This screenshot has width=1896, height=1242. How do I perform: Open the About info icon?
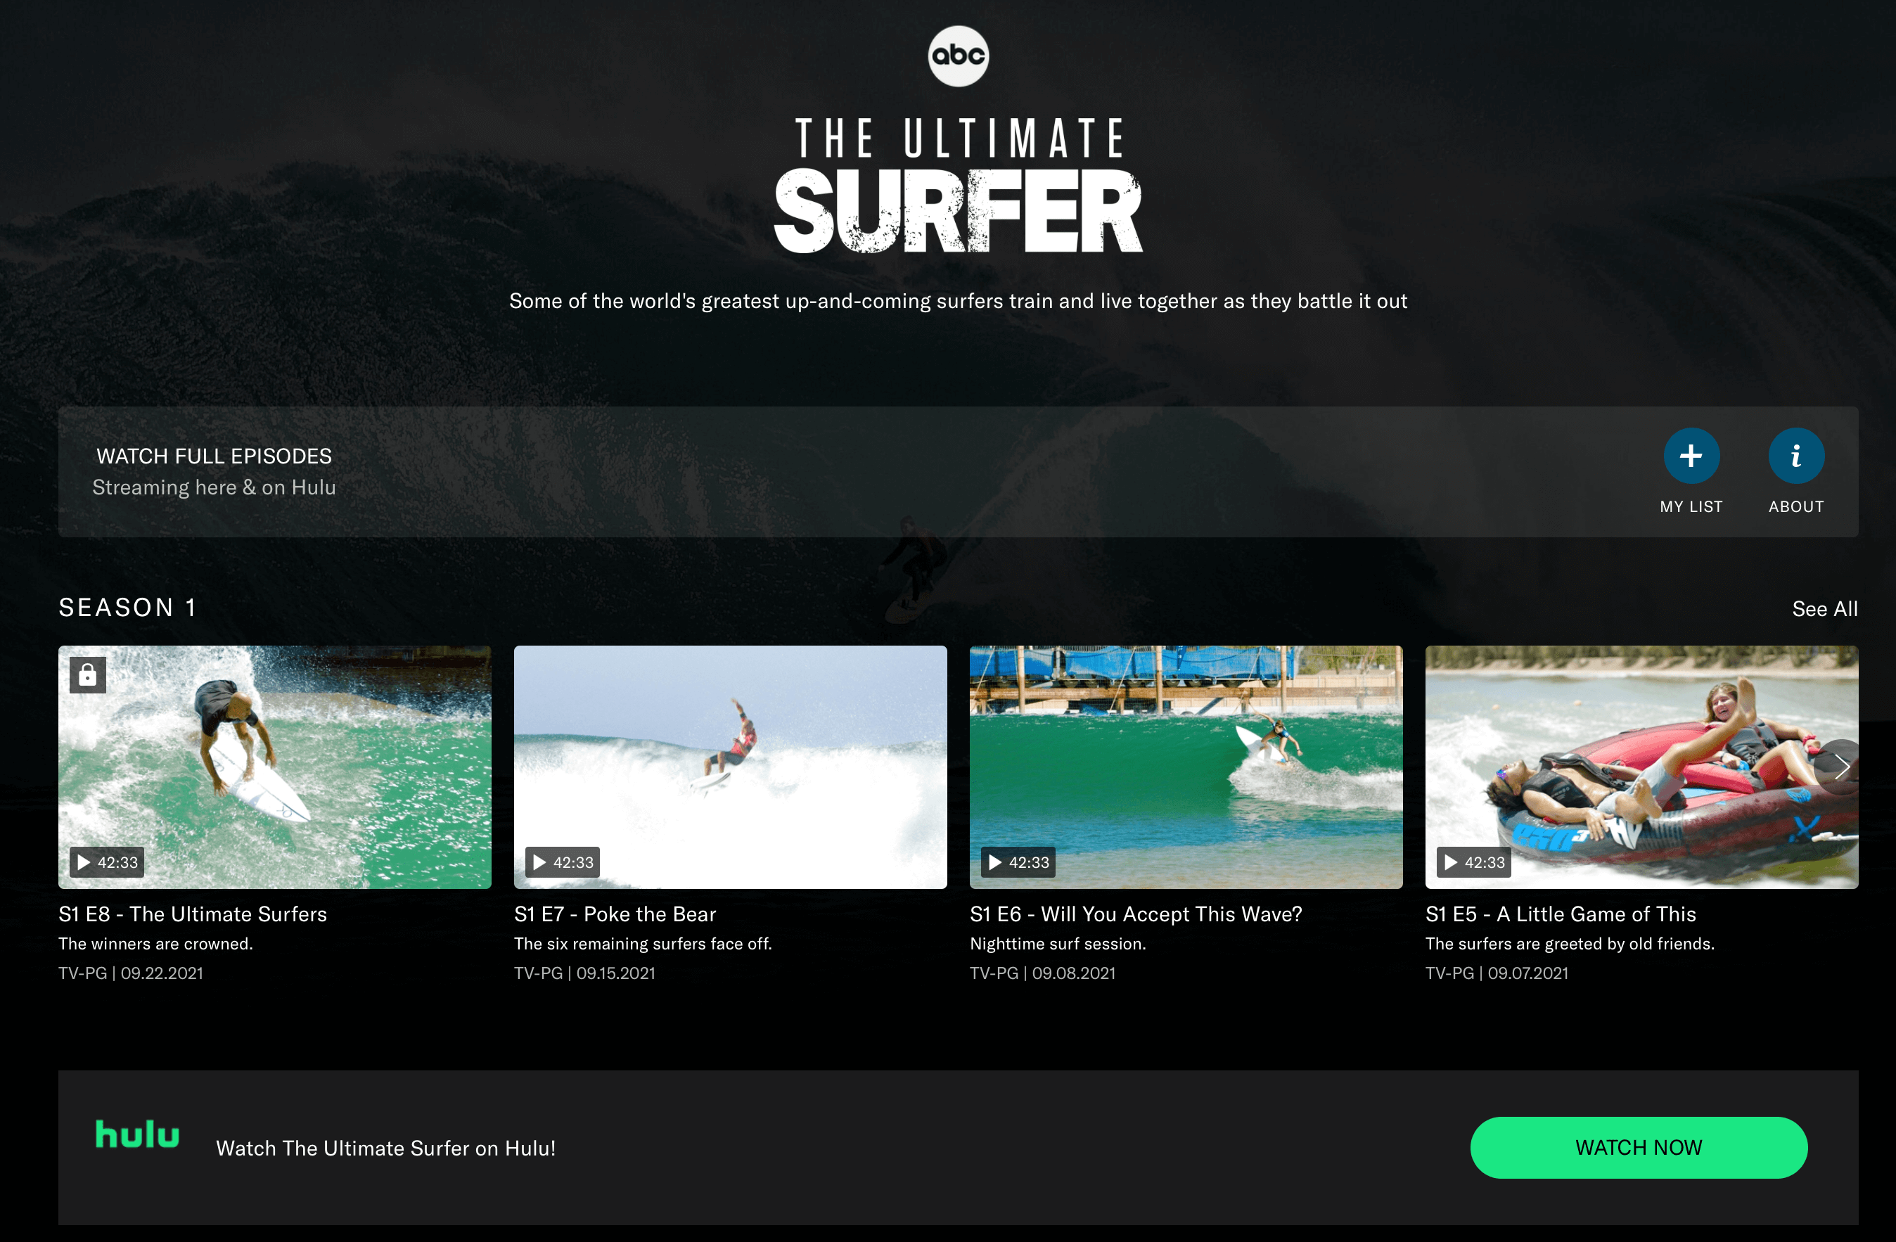(1796, 456)
